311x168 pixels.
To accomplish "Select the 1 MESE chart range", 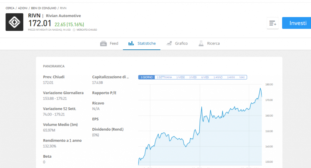I will pyautogui.click(x=180, y=77).
